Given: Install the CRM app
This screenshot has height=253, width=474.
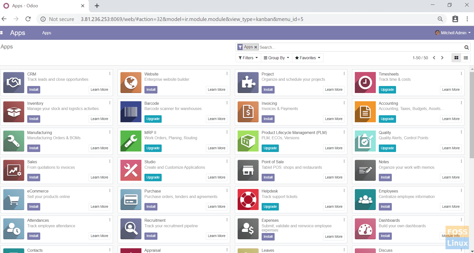Looking at the screenshot, I should point(34,89).
